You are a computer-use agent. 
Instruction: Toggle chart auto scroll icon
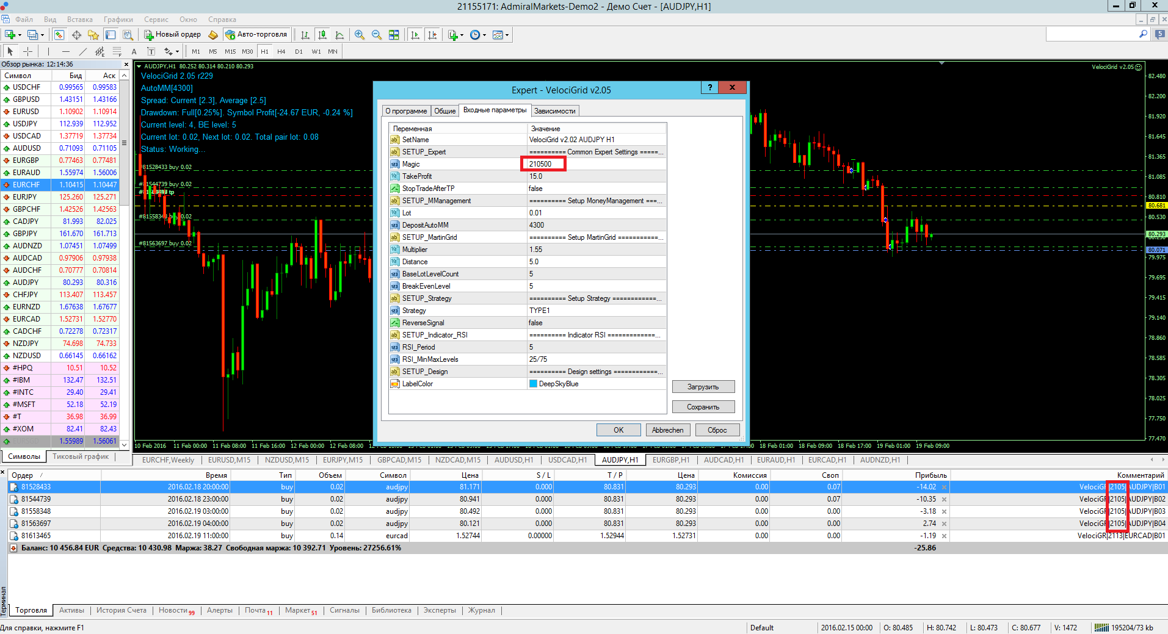[x=416, y=35]
